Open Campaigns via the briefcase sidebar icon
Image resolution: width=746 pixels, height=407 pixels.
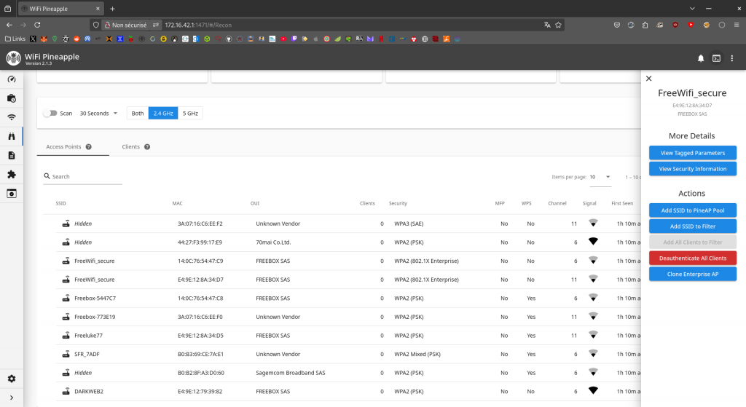click(x=12, y=98)
